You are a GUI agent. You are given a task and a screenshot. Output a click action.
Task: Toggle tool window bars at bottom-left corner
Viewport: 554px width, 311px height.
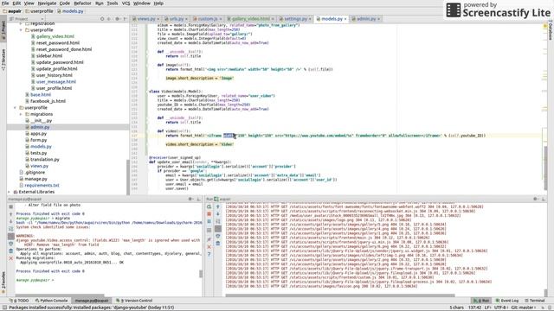pos(4,308)
